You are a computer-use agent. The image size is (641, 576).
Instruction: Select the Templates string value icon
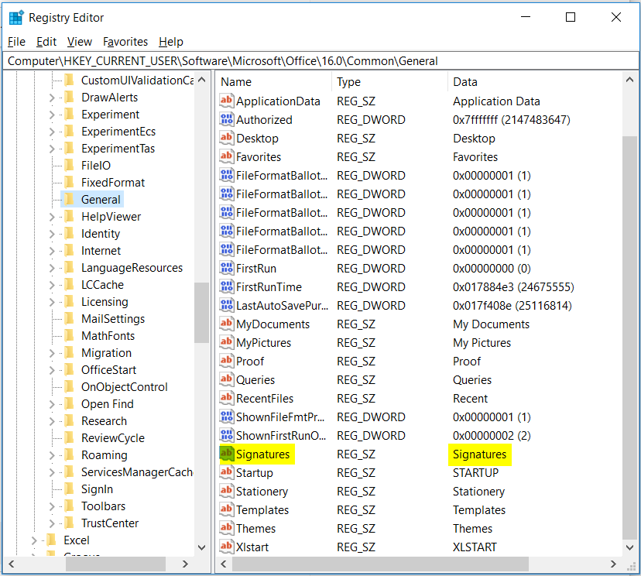tap(227, 509)
